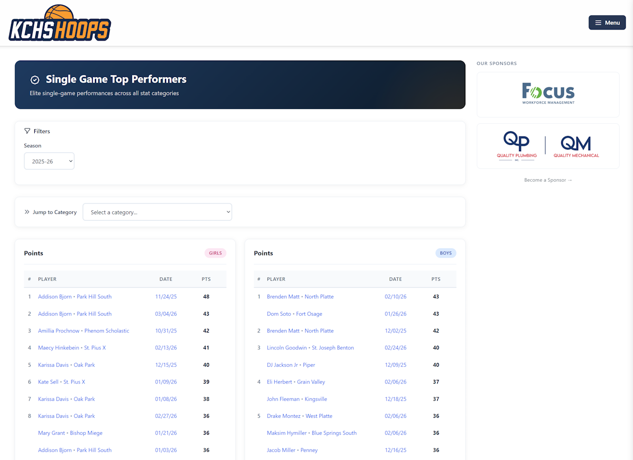Click the date 12/02/25 for Brenden Matt
The image size is (633, 460).
[x=396, y=331]
